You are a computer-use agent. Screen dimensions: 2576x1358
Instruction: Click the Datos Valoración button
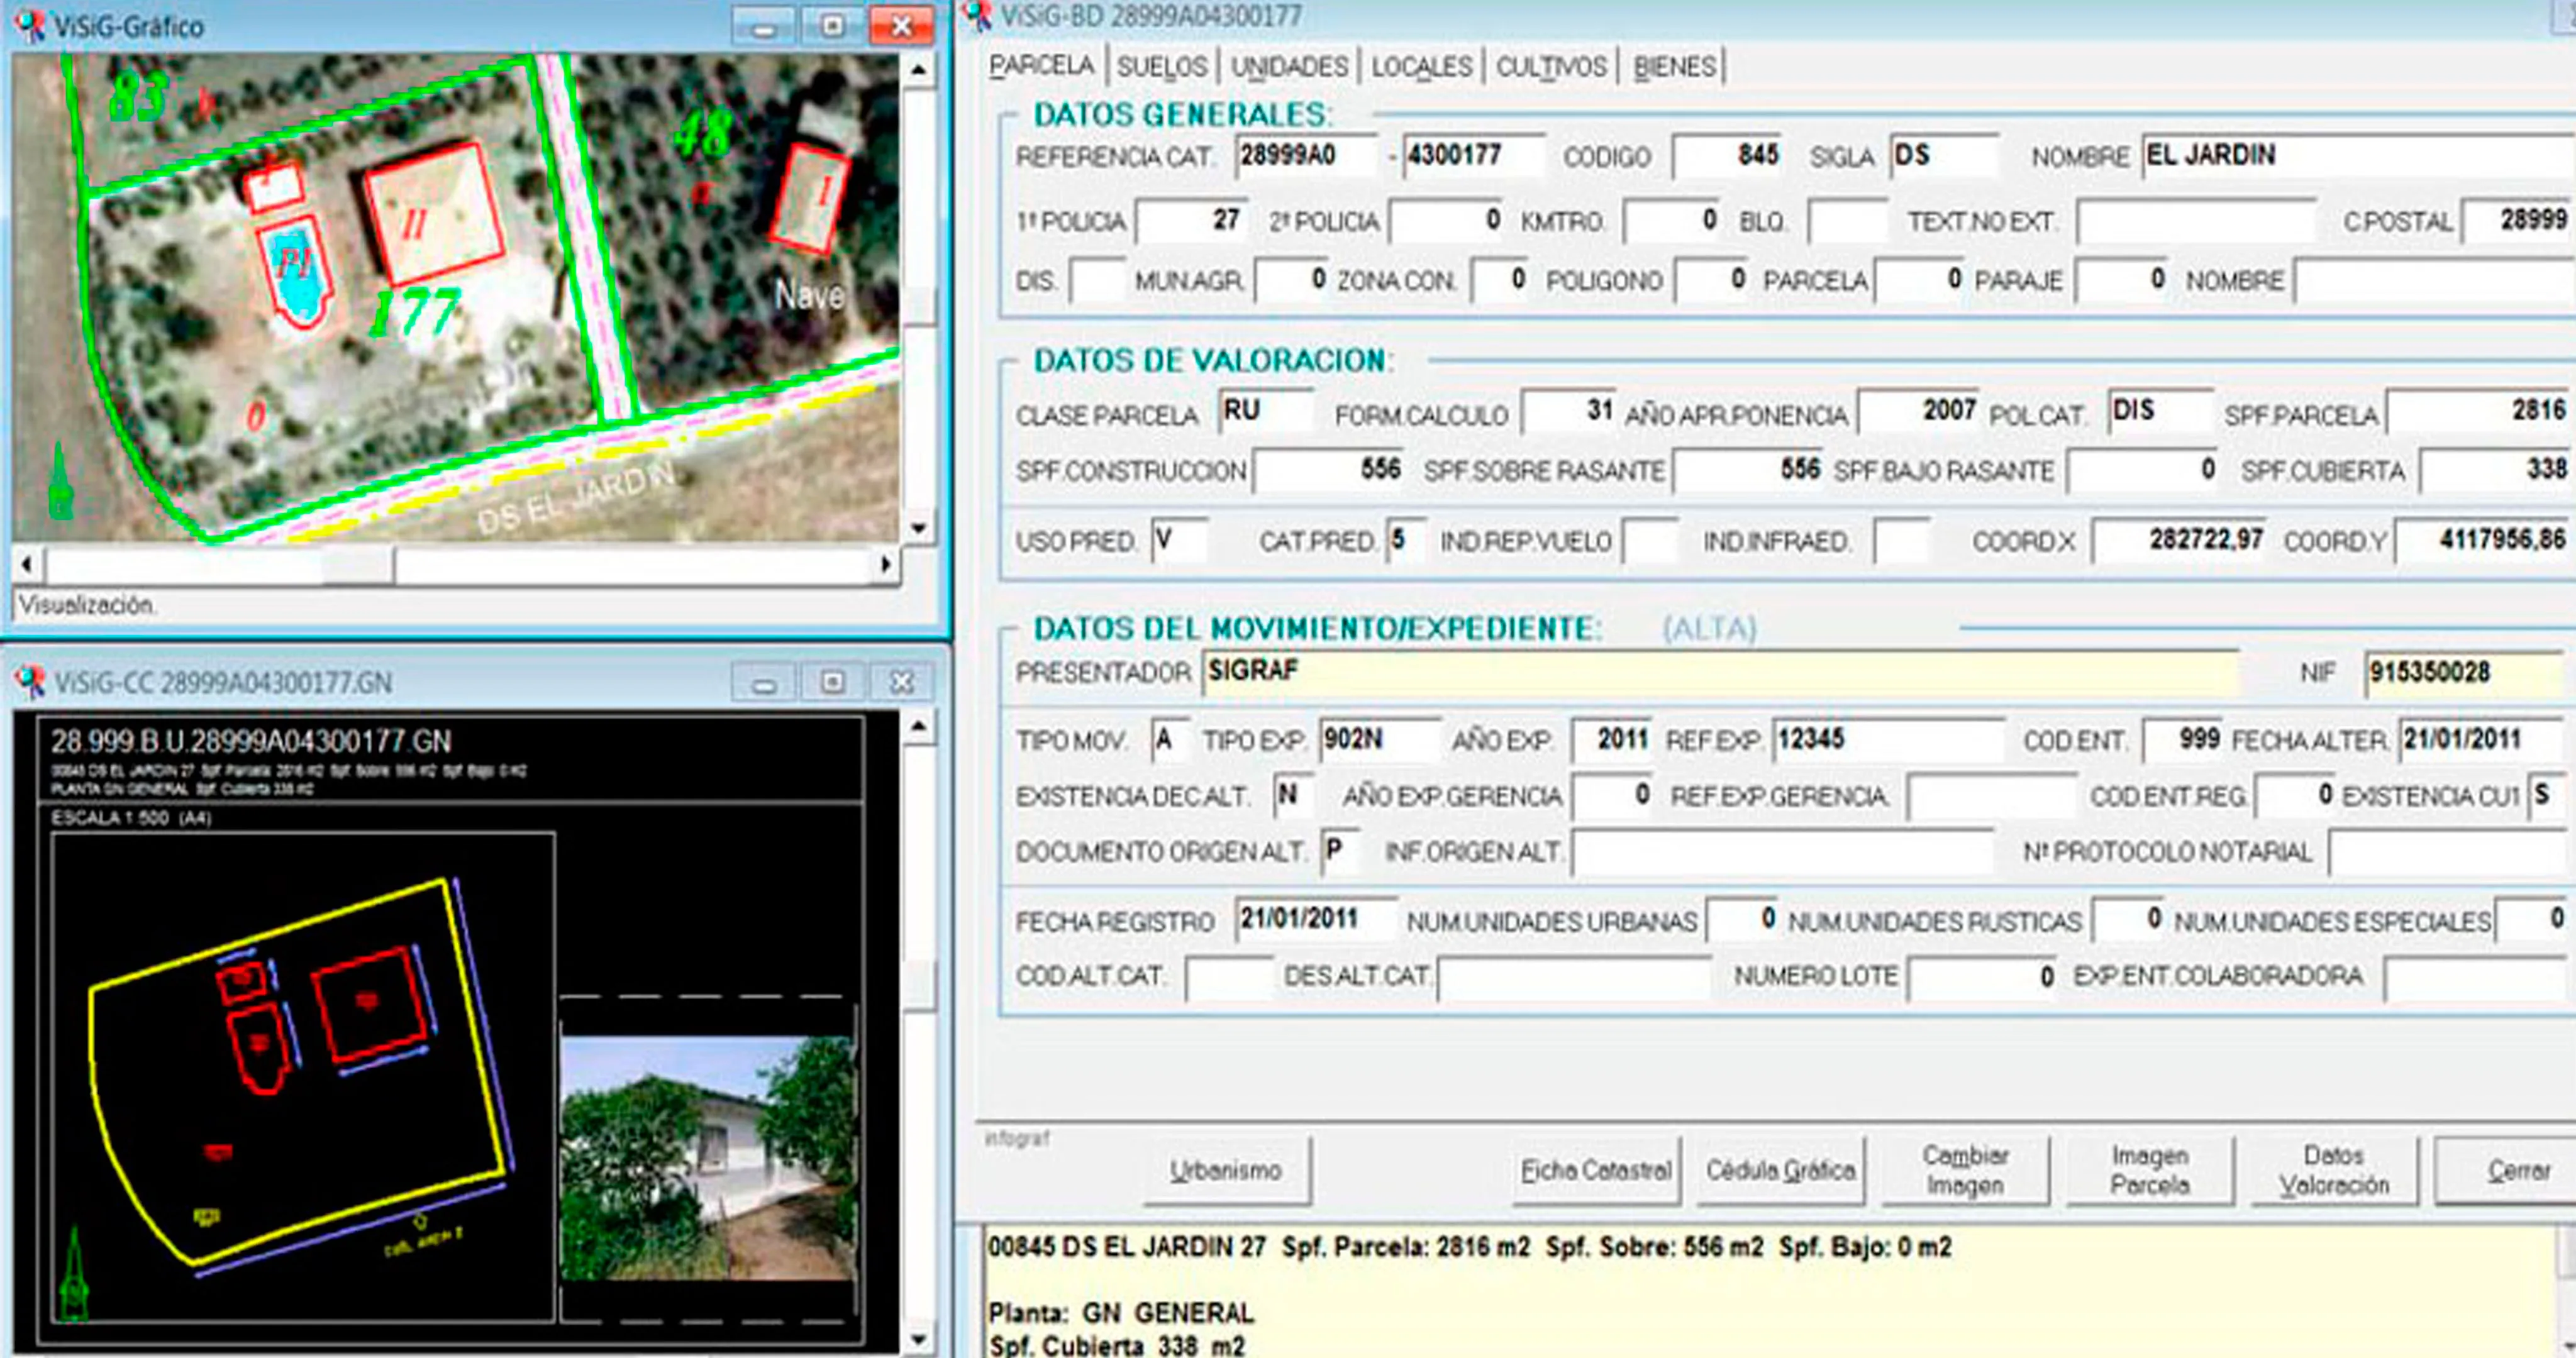pyautogui.click(x=2333, y=1170)
